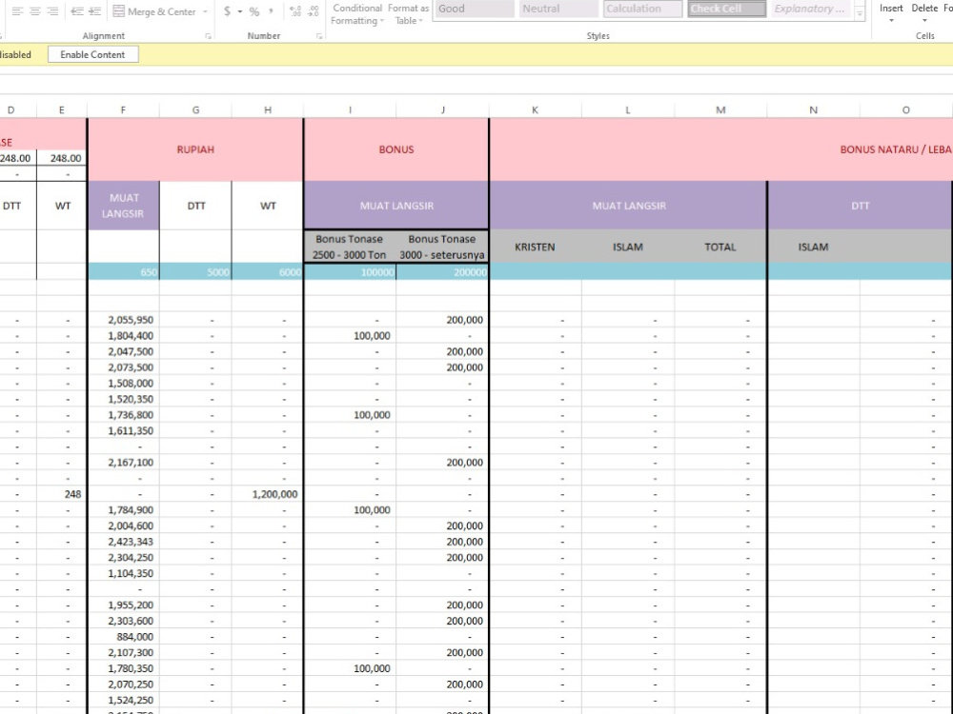Select the cell with value 884,000
Screen dimensions: 953x714
[123, 637]
